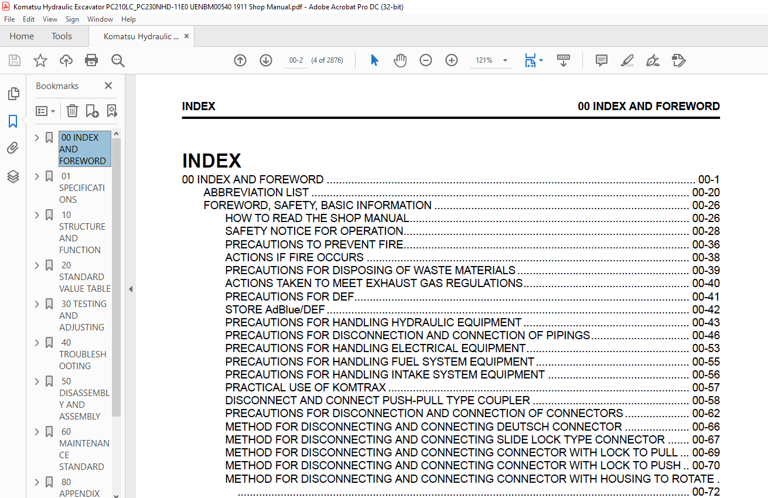Open the Help menu
This screenshot has width=768, height=498.
coord(128,19)
